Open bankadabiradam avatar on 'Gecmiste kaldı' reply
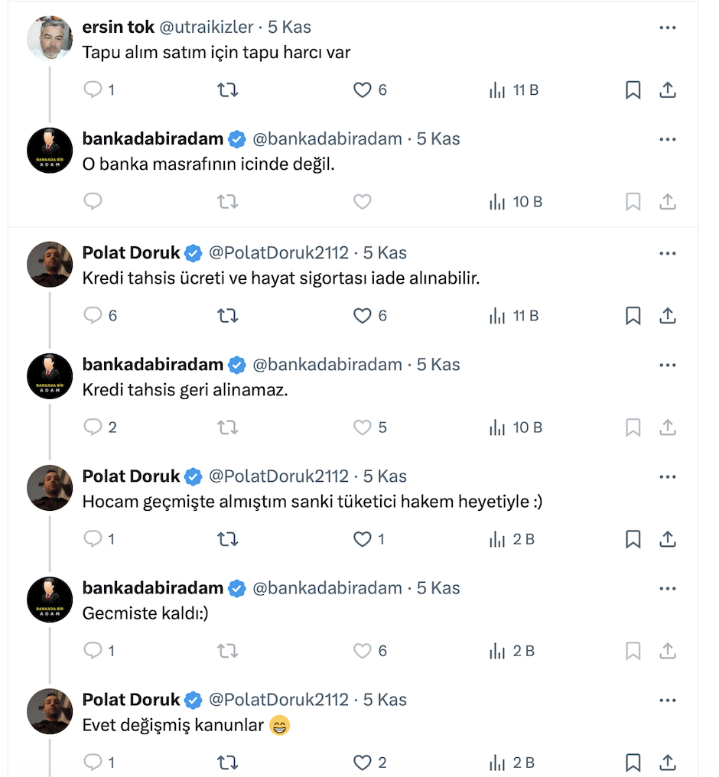Viewport: 719px width, 777px height. (50, 600)
